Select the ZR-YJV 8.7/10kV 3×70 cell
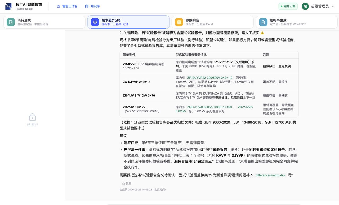This screenshot has height=205, width=339. (146, 95)
